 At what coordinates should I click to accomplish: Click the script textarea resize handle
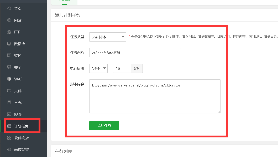[219, 112]
